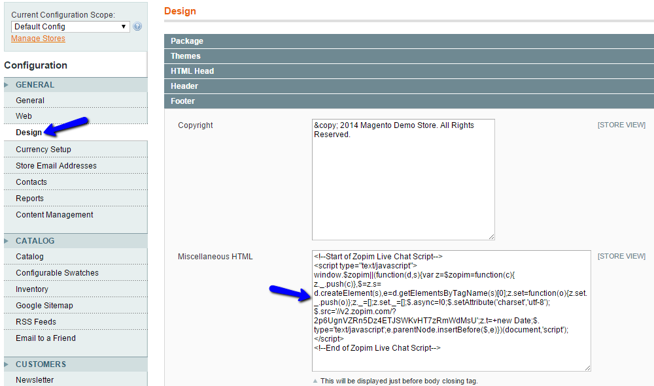
Task: Select RSS Feeds configuration
Action: [x=35, y=321]
